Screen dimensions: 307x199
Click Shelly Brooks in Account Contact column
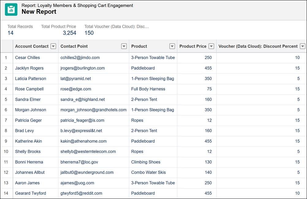point(28,151)
